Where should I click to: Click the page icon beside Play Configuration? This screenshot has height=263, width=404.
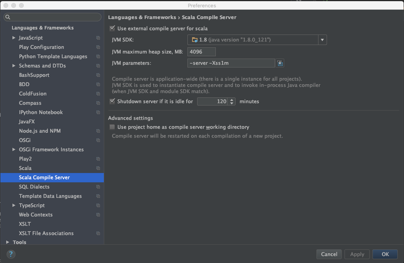[97, 47]
